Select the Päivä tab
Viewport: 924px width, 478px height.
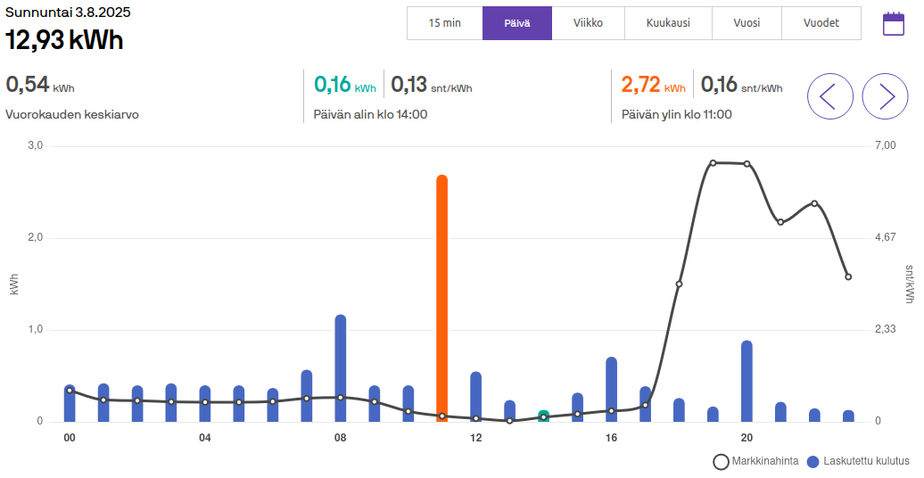pyautogui.click(x=517, y=23)
